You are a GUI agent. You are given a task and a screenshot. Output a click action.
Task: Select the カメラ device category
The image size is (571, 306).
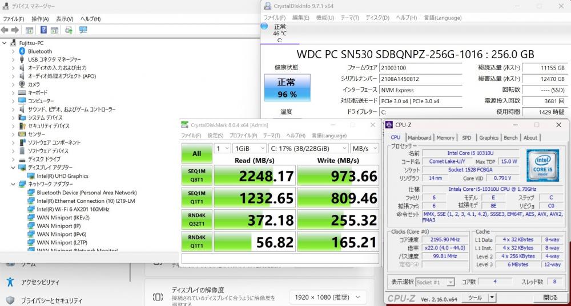tap(34, 84)
